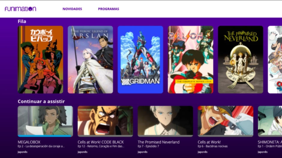The width and height of the screenshot is (282, 158).
Task: Resume The Promised Neverland episode 7 thumbnail
Action: pyautogui.click(x=165, y=121)
